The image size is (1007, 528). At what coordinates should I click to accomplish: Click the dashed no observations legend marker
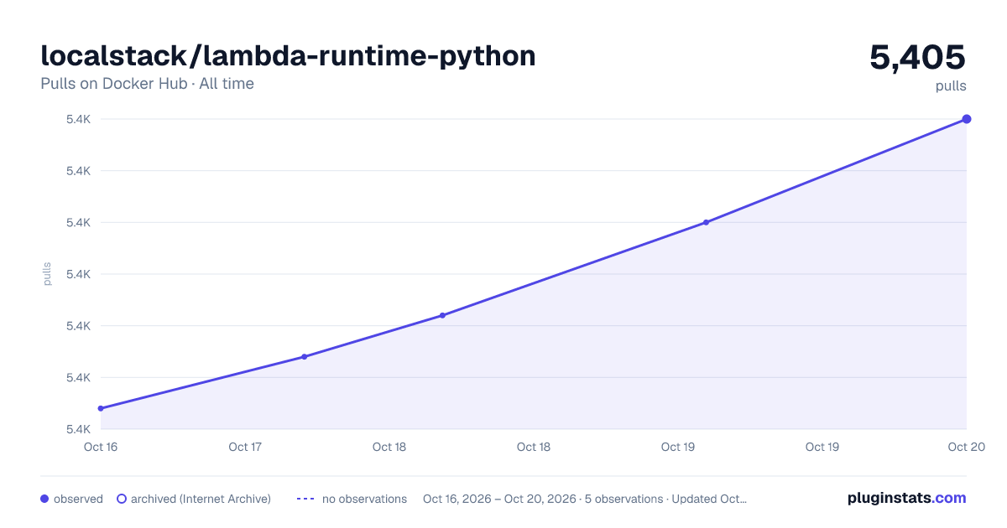305,499
